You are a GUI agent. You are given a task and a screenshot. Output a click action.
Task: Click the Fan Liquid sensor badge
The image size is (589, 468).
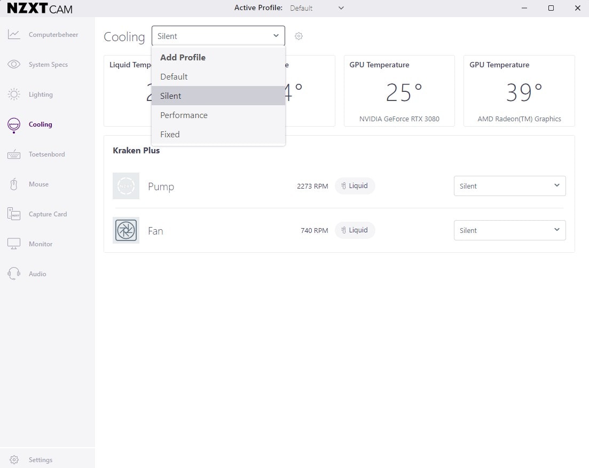point(355,230)
